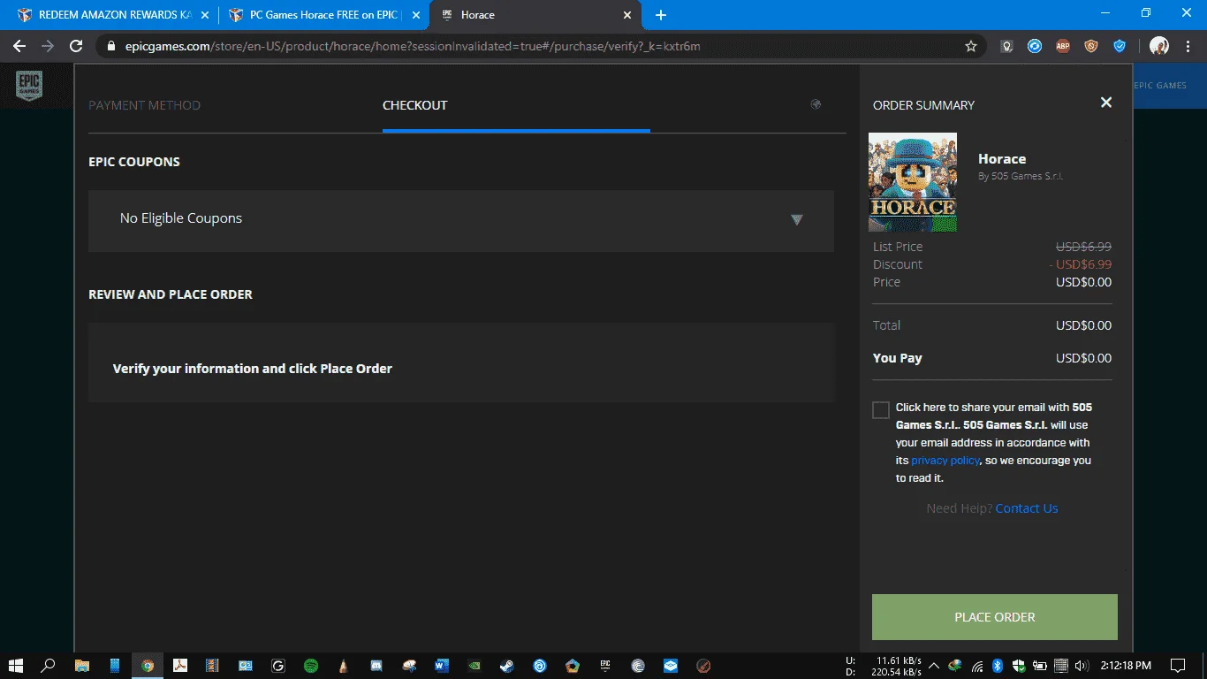Close the REDEEM AMAZON REWARDS tab

coord(205,15)
